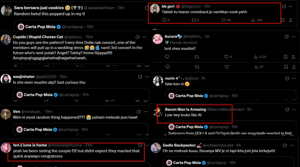Open the views count 5.2K on Aurora's tweet

(x=260, y=57)
